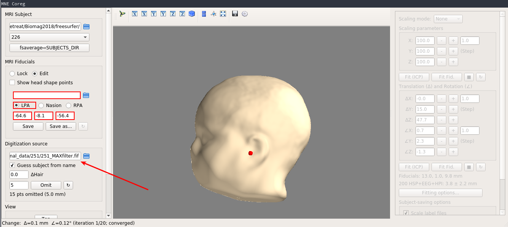The height and width of the screenshot is (227, 508).
Task: Click Fit Fid. under Scaling parameters
Action: click(x=447, y=77)
